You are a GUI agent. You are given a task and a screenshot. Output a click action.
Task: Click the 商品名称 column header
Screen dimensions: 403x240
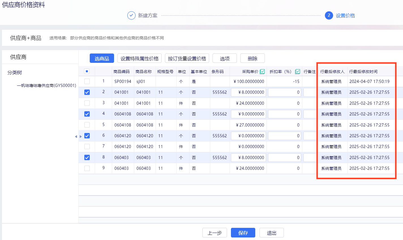pyautogui.click(x=143, y=72)
